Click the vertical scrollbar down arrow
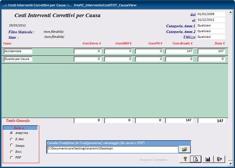This screenshot has height=168, width=235. coord(230,163)
